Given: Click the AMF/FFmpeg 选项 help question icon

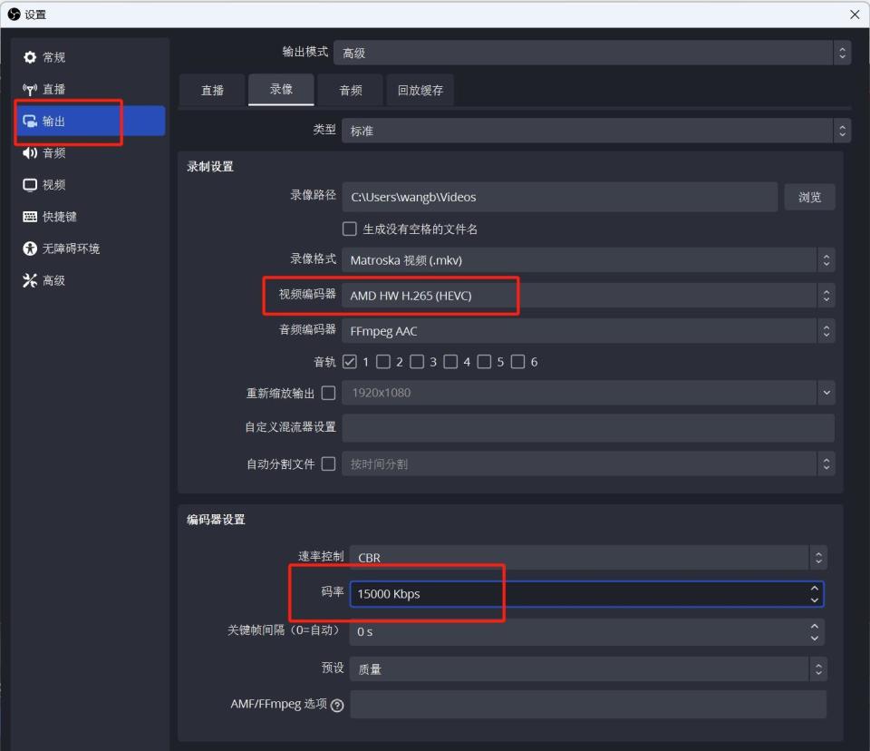Looking at the screenshot, I should (x=337, y=706).
